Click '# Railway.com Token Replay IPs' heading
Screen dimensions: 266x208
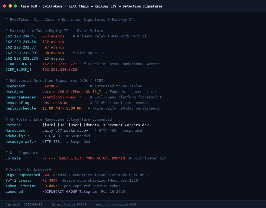pos(38,31)
